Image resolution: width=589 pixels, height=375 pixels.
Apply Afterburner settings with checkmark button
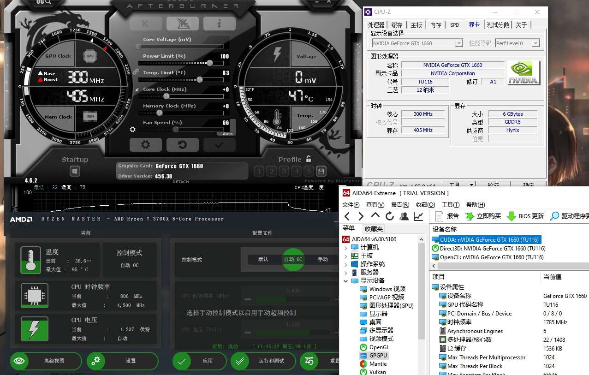(219, 145)
